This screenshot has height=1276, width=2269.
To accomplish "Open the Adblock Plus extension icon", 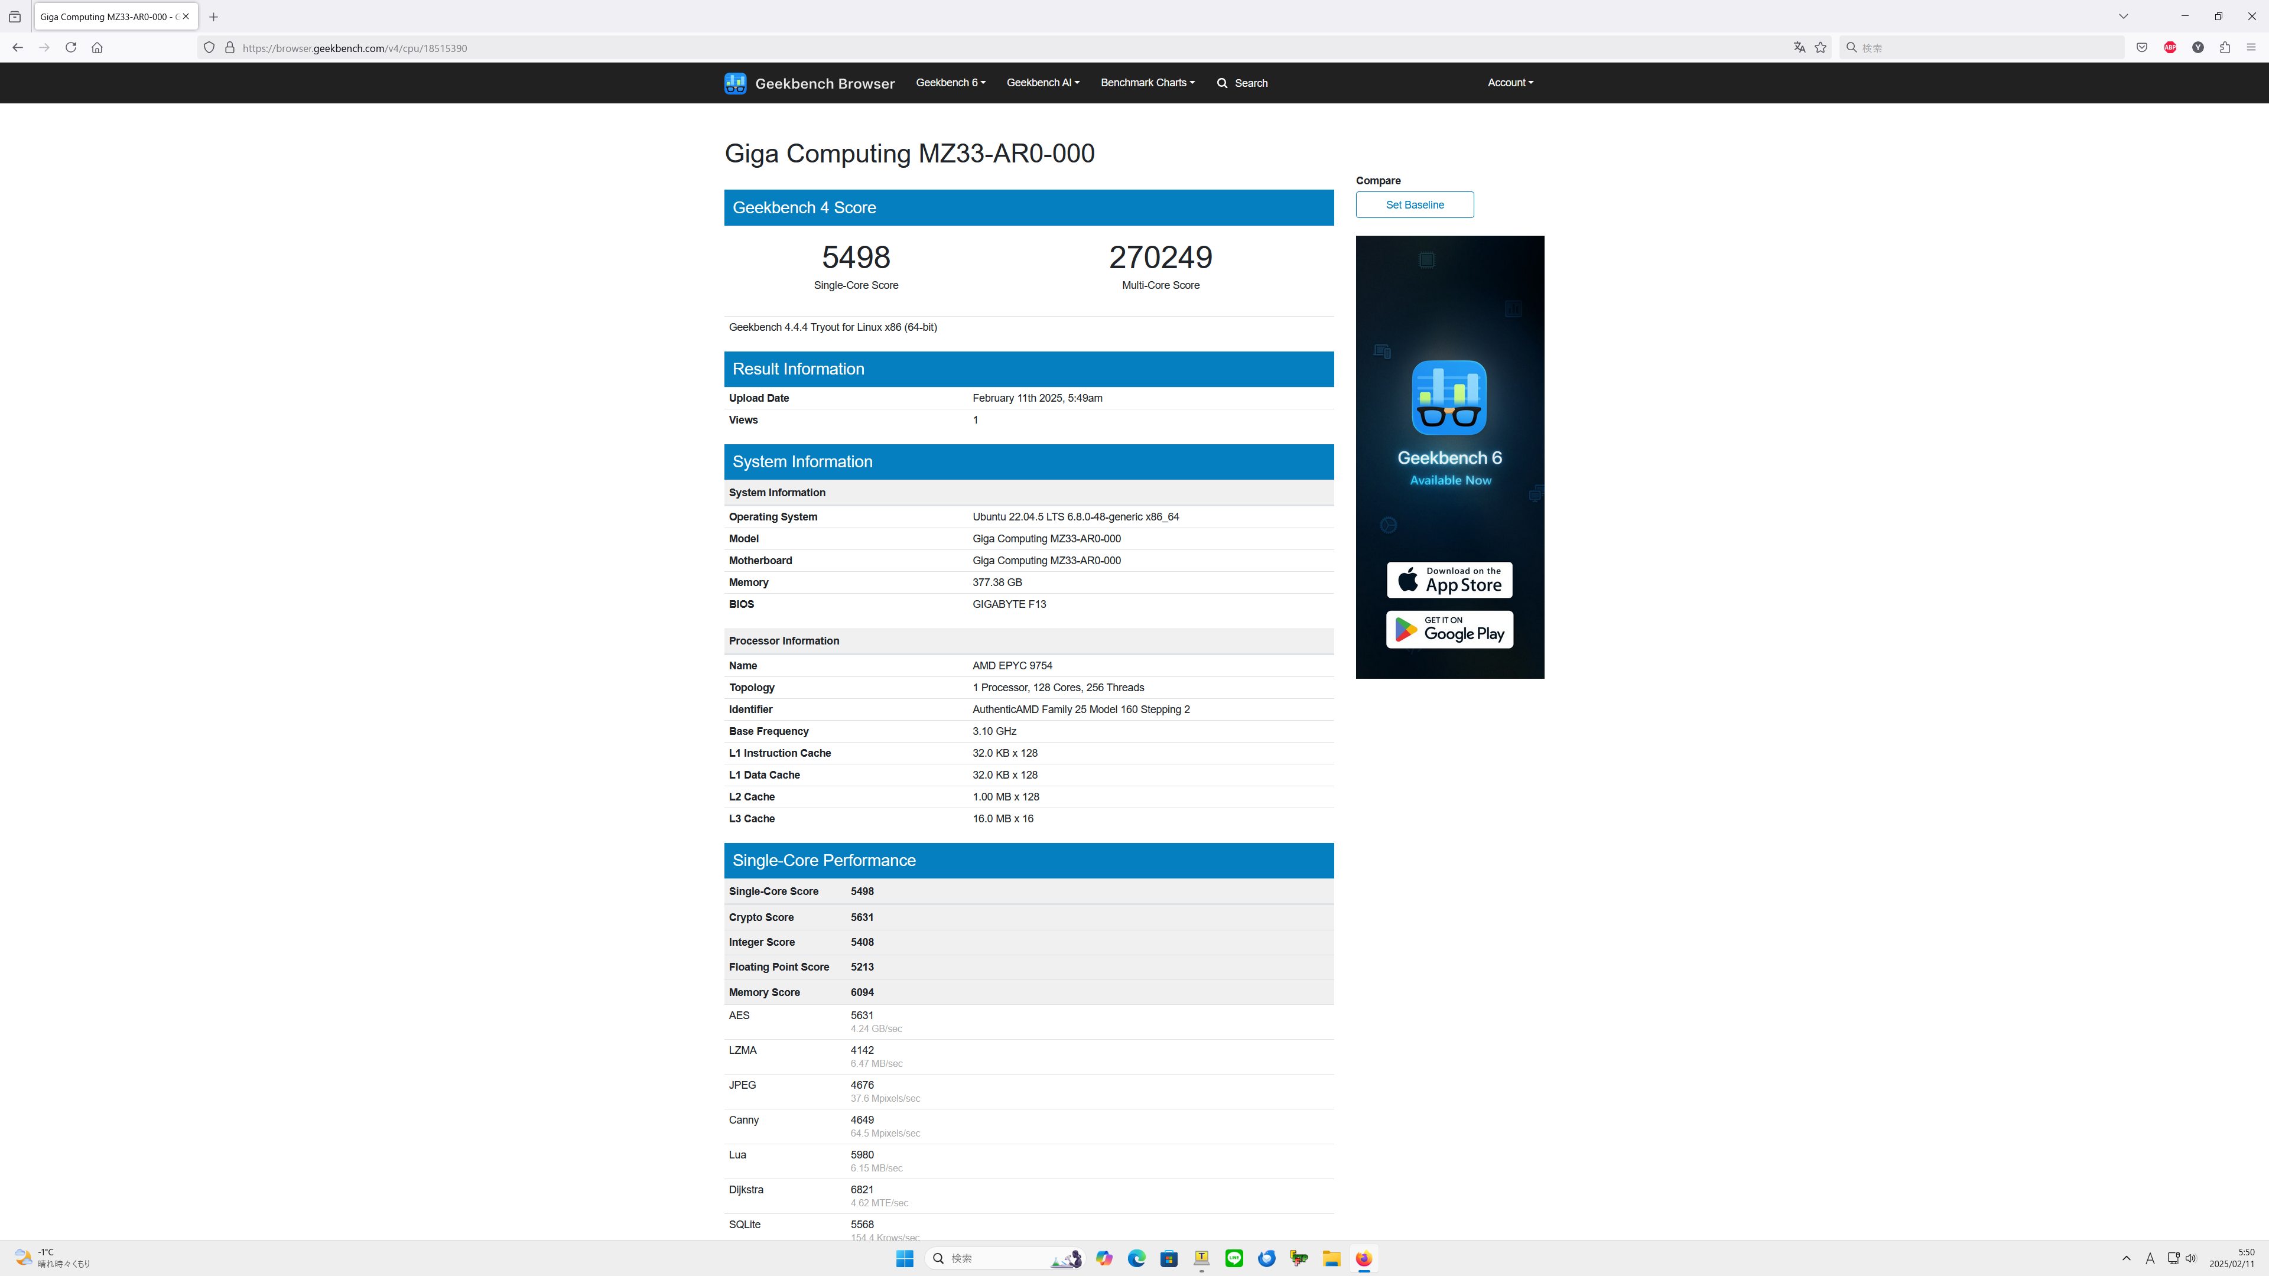I will click(x=2170, y=47).
